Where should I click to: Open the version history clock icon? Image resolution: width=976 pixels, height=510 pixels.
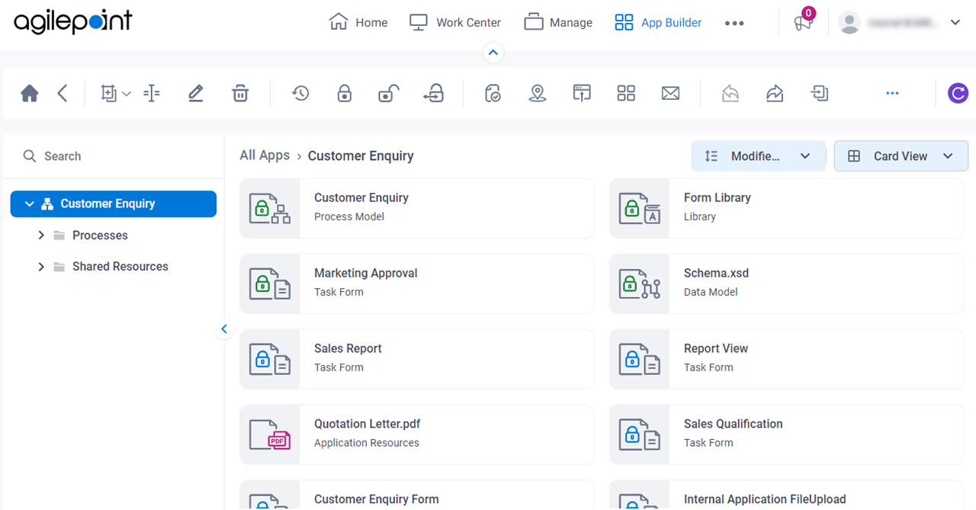[x=300, y=94]
